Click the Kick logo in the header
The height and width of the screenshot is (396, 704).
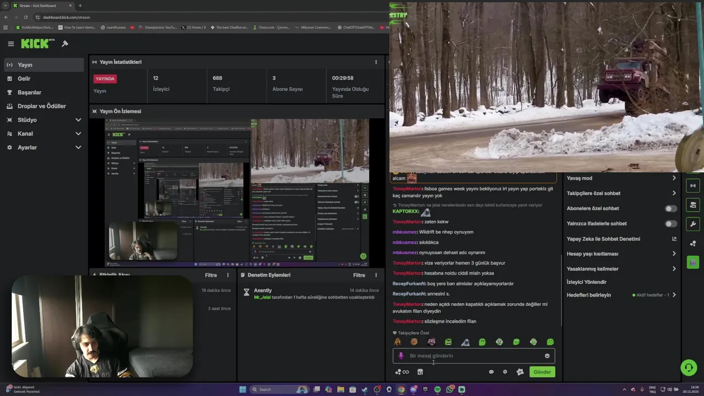click(37, 44)
